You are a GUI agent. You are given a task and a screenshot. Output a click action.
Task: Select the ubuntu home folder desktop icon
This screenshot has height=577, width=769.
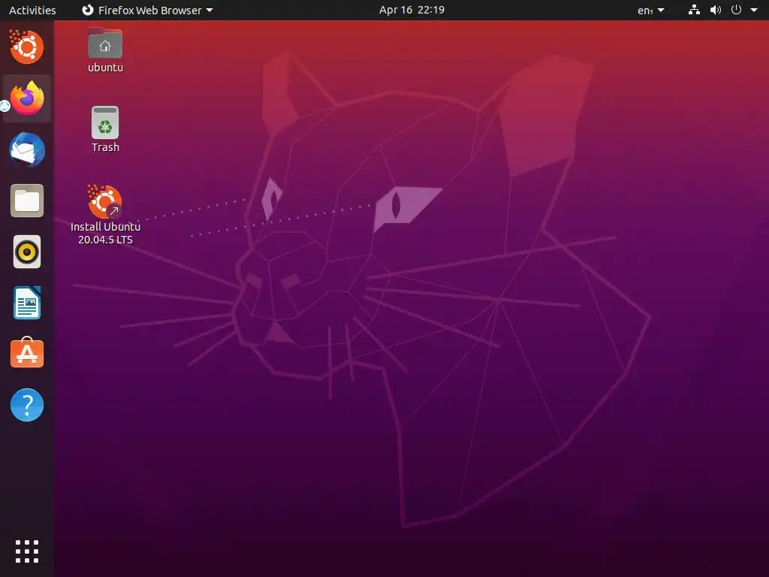(x=105, y=50)
